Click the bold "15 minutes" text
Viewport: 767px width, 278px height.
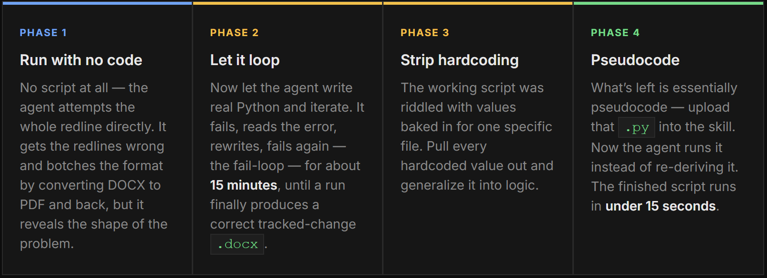click(x=244, y=185)
